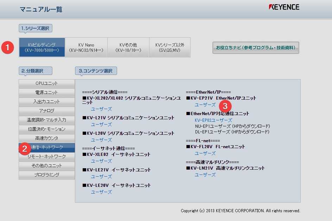Open ユーザーズ manual for KV-LM21V
The width and height of the screenshot is (332, 221).
pos(205,175)
